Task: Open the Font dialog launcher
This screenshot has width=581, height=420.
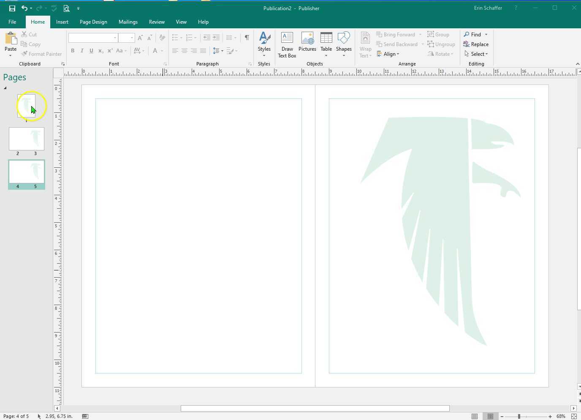Action: click(165, 64)
